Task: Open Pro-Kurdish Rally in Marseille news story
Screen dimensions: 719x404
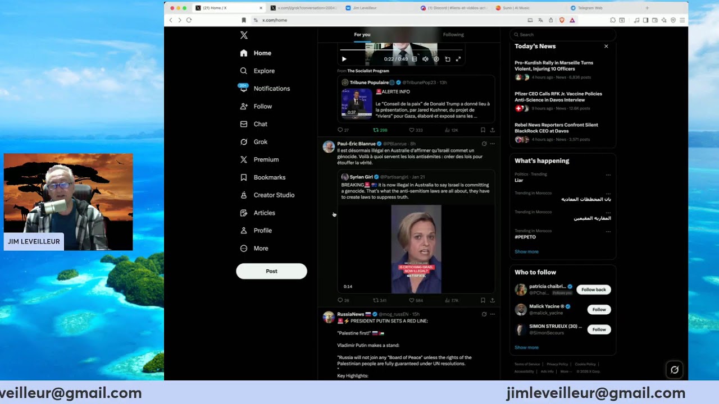Action: click(562, 70)
